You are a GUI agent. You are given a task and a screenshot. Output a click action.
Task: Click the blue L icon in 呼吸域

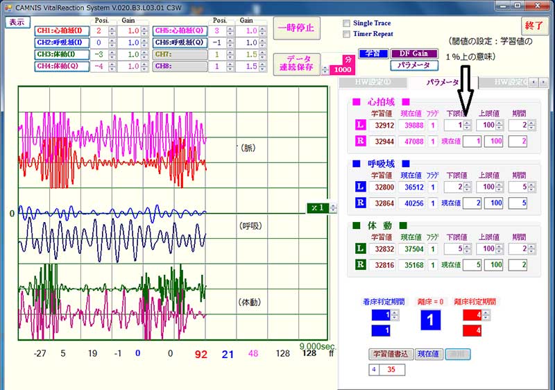[359, 187]
